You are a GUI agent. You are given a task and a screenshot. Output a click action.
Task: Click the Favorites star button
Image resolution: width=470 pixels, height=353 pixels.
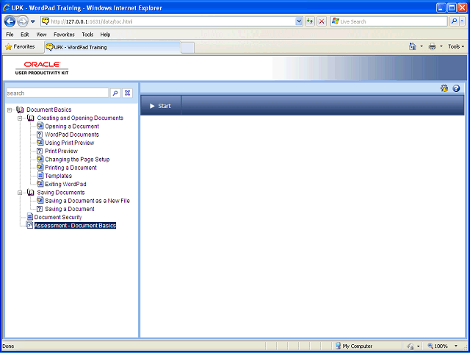(x=20, y=47)
